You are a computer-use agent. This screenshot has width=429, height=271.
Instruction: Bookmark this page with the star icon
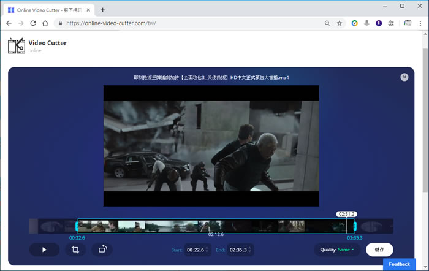pos(339,23)
